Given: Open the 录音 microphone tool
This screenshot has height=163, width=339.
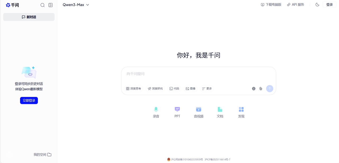Looking at the screenshot, I should pyautogui.click(x=156, y=112).
